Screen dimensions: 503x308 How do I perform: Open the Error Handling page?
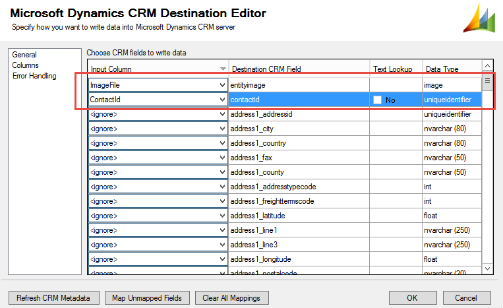point(34,76)
